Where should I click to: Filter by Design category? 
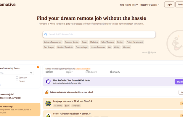point(84,42)
